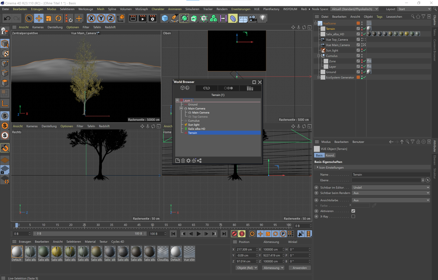Screen dimensions: 438x280
Task: Open the Objekt (Rel) dropdown
Action: click(247, 268)
